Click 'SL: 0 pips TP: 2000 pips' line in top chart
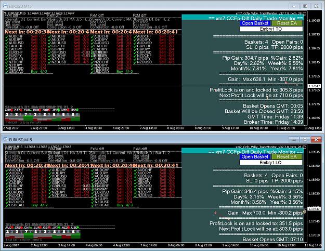Screen dimensions: 325x251 point(275,47)
